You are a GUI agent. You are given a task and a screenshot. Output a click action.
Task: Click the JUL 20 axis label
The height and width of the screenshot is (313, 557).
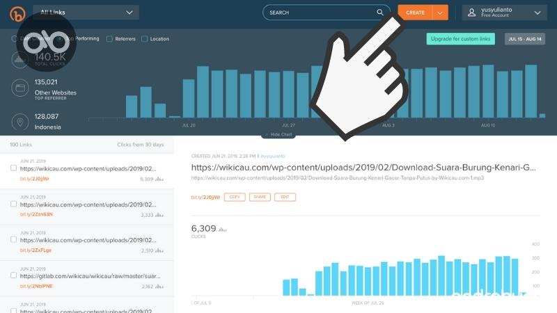pos(189,125)
